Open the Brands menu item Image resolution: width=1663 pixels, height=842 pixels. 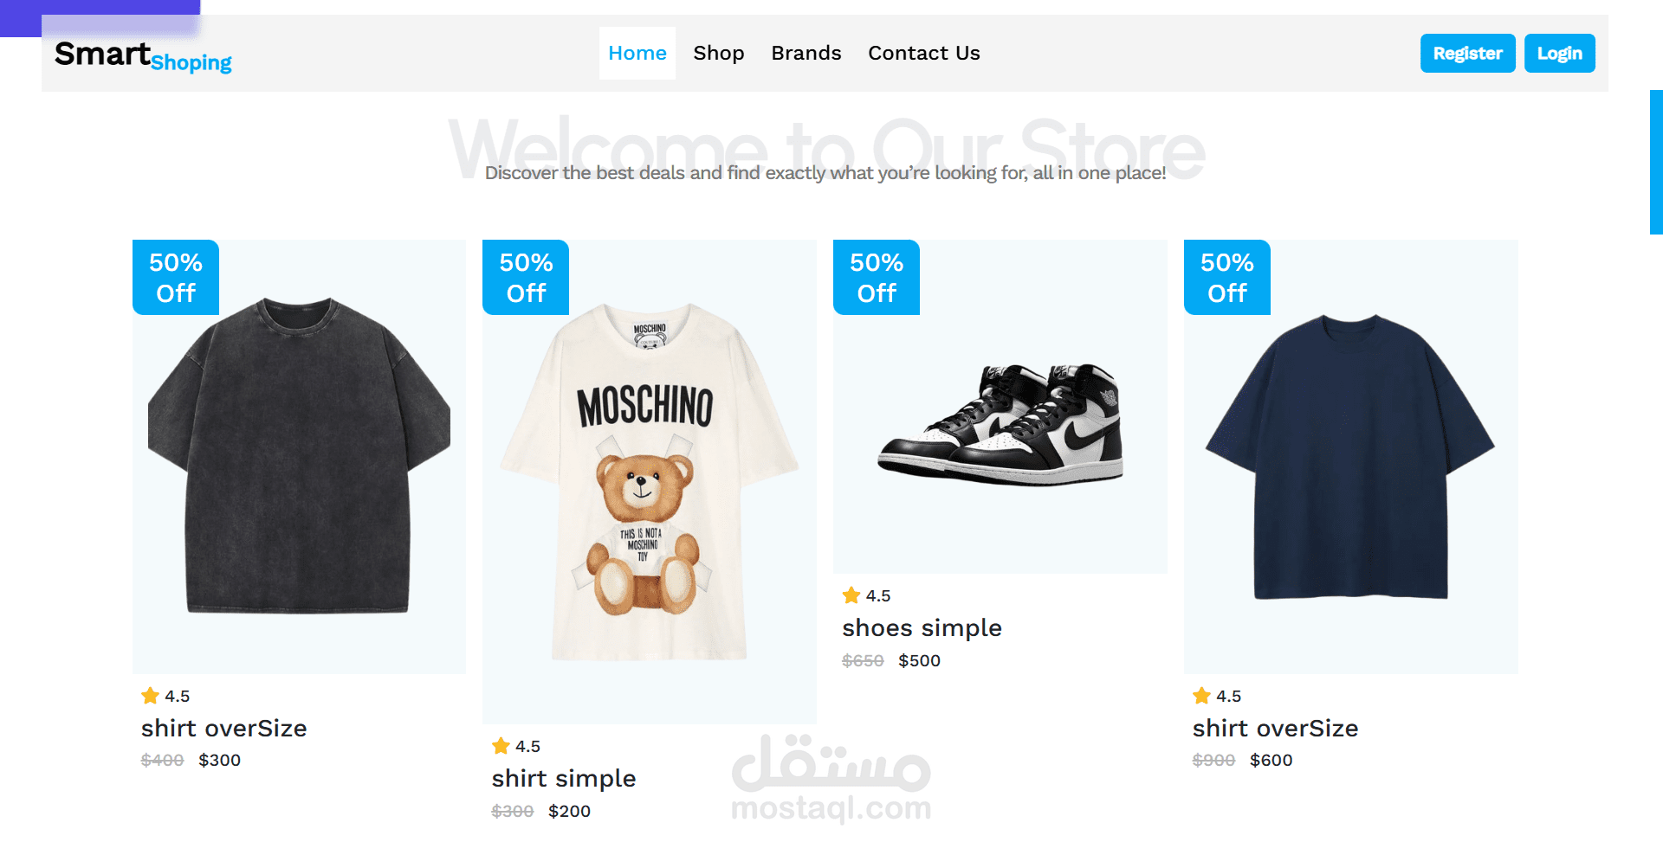pyautogui.click(x=806, y=53)
